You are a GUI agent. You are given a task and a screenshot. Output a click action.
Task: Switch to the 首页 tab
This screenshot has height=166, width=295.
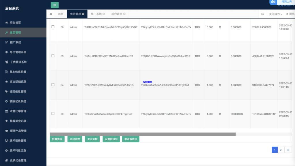(60, 14)
